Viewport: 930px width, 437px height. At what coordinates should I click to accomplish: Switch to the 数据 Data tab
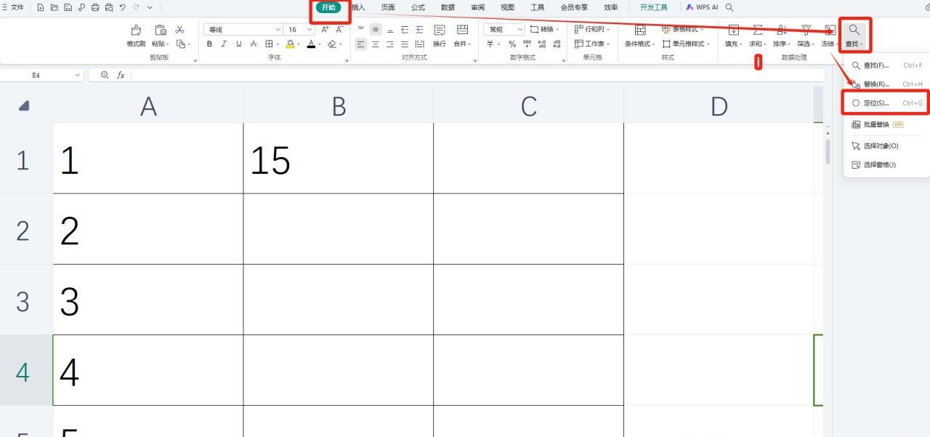tap(448, 7)
